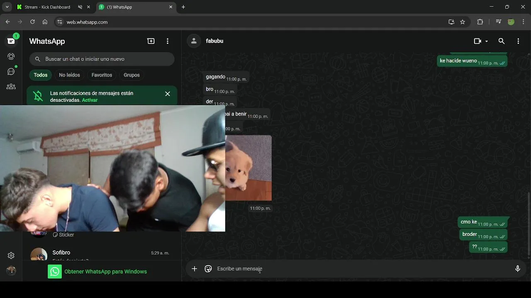Open the Chrome three-dot menu
Viewport: 531px width, 298px height.
(x=523, y=22)
